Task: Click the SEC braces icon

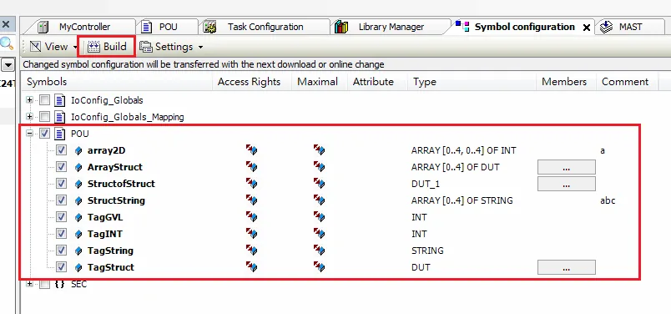Action: [x=59, y=284]
